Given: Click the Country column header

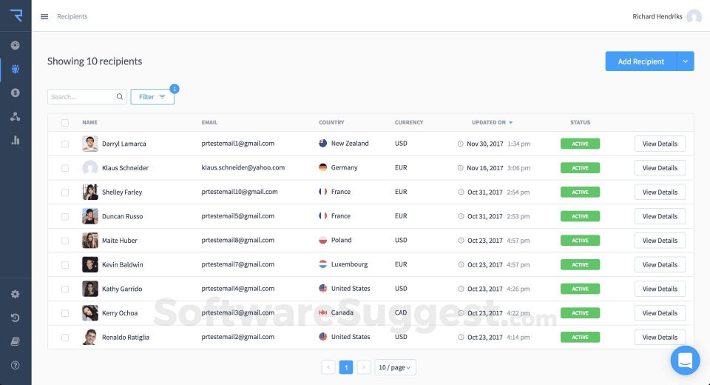Looking at the screenshot, I should tap(331, 122).
